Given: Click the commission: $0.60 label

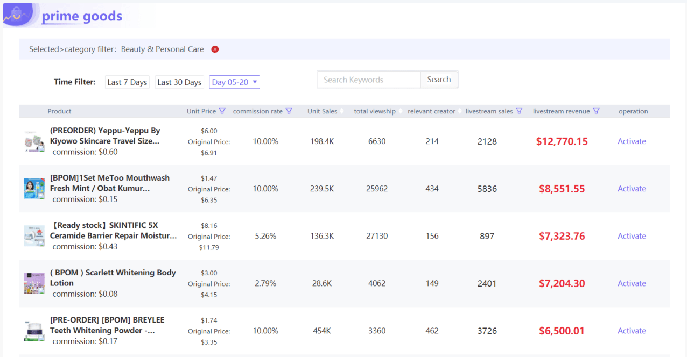Looking at the screenshot, I should [85, 152].
